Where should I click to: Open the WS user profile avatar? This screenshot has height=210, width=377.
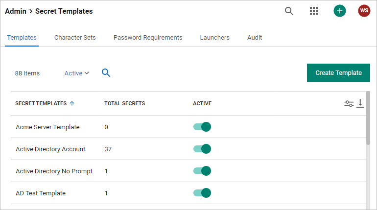tap(364, 11)
